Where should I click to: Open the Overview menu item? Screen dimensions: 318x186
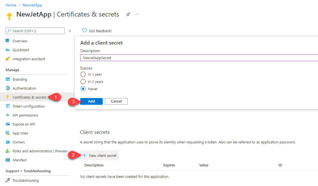pyautogui.click(x=20, y=41)
